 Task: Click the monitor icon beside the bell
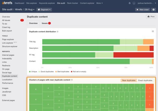tap(134, 3)
